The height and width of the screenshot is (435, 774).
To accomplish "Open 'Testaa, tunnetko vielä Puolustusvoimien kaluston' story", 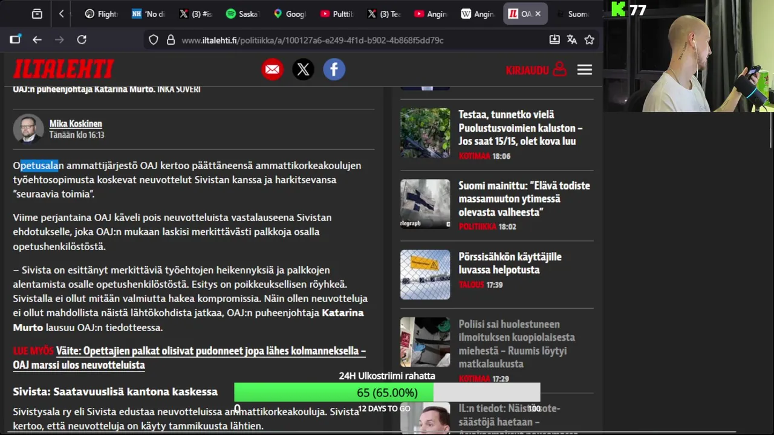I will coord(521,127).
